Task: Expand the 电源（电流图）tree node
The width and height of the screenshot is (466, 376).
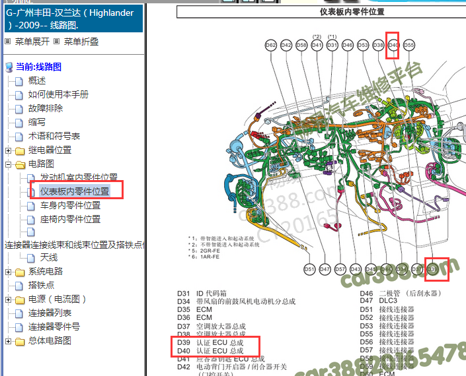Action: pyautogui.click(x=9, y=299)
